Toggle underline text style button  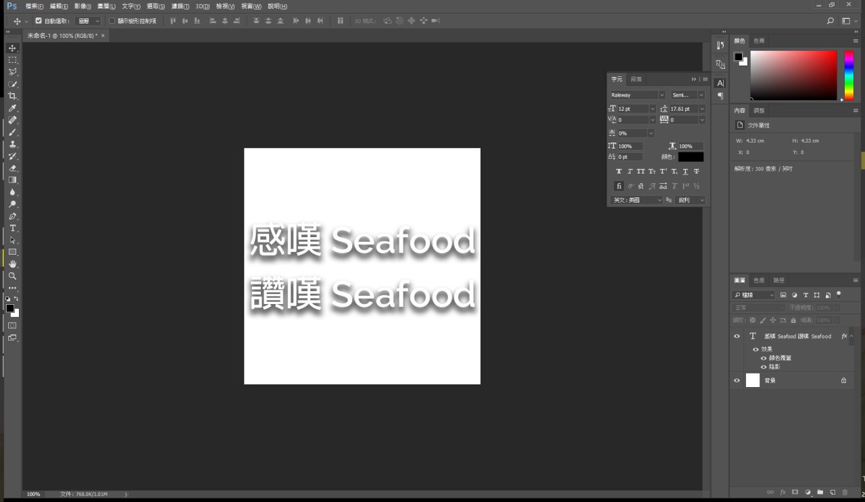point(685,172)
